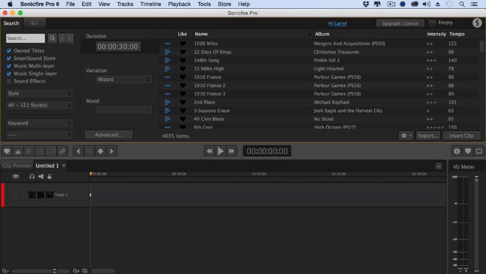This screenshot has width=486, height=274.
Task: Open the Keyword dropdown
Action: (x=39, y=123)
